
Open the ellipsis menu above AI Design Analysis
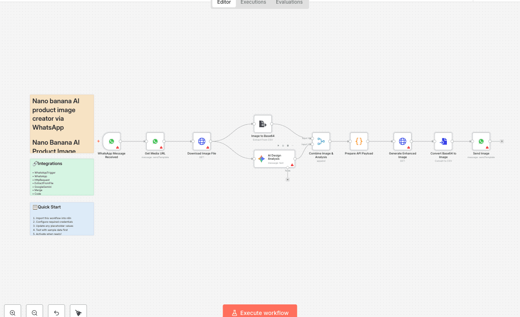pyautogui.click(x=292, y=145)
